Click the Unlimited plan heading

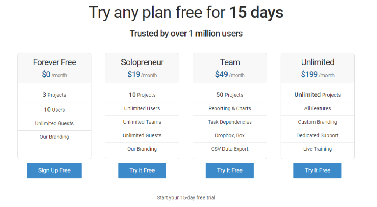(317, 62)
